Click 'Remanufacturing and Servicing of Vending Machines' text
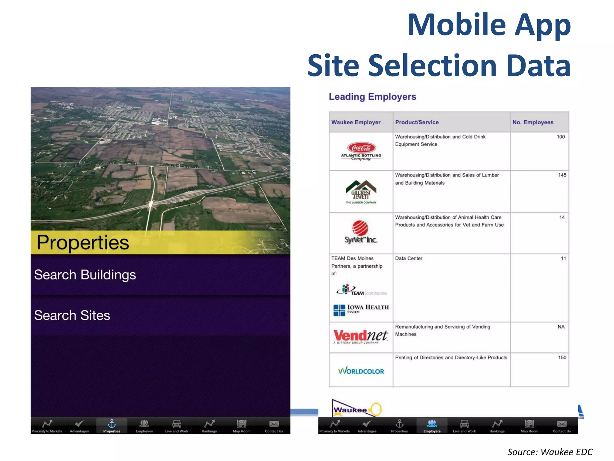The image size is (614, 461). pos(443,330)
